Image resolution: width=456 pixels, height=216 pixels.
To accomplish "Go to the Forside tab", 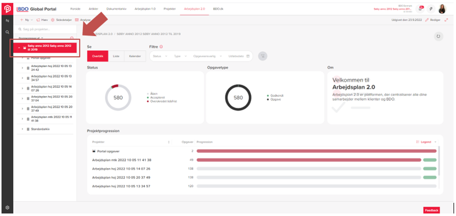I will pos(75,9).
